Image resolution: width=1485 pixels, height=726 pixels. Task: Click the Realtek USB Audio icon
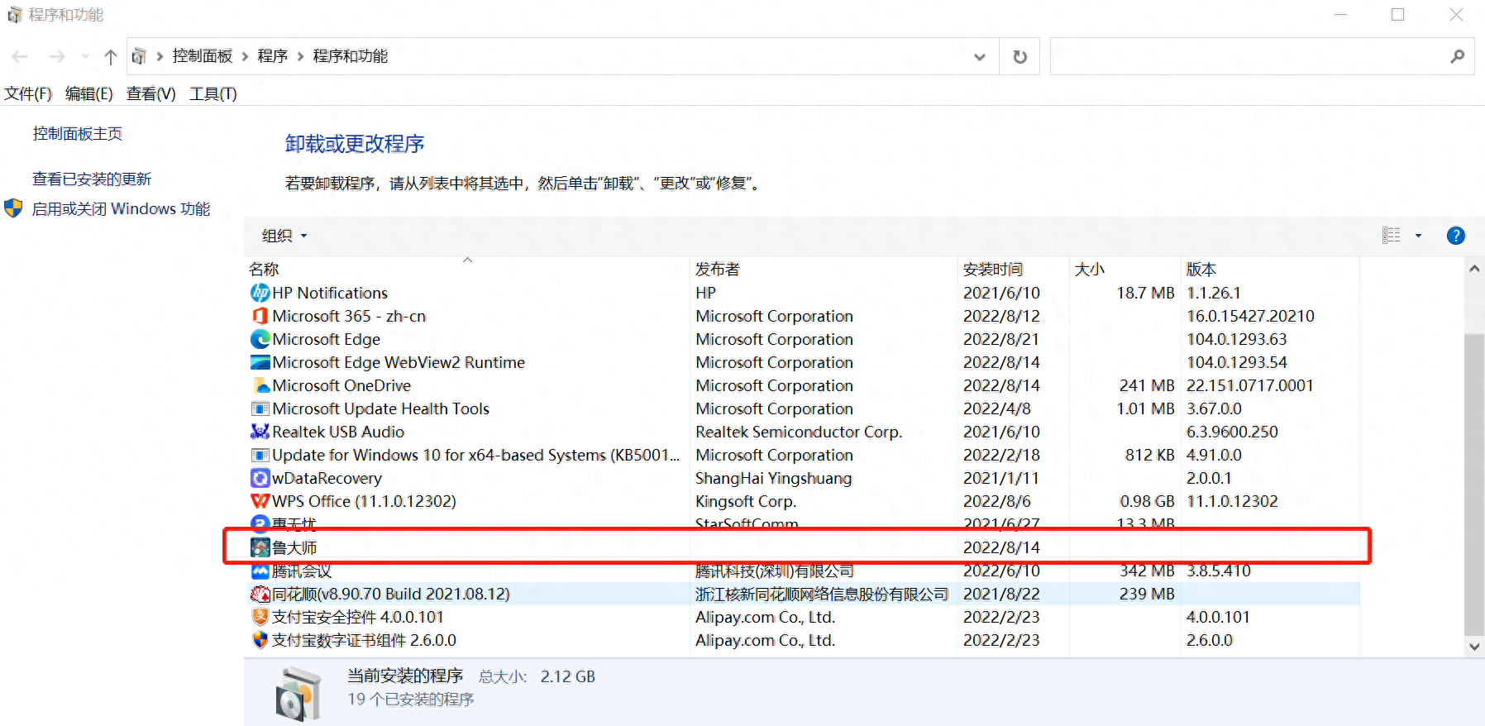pos(260,432)
